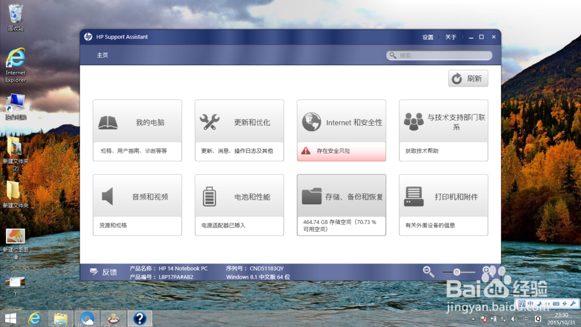The width and height of the screenshot is (581, 327).
Task: Select 新建文件夹 (2) desktop folder
Action: (x=15, y=153)
